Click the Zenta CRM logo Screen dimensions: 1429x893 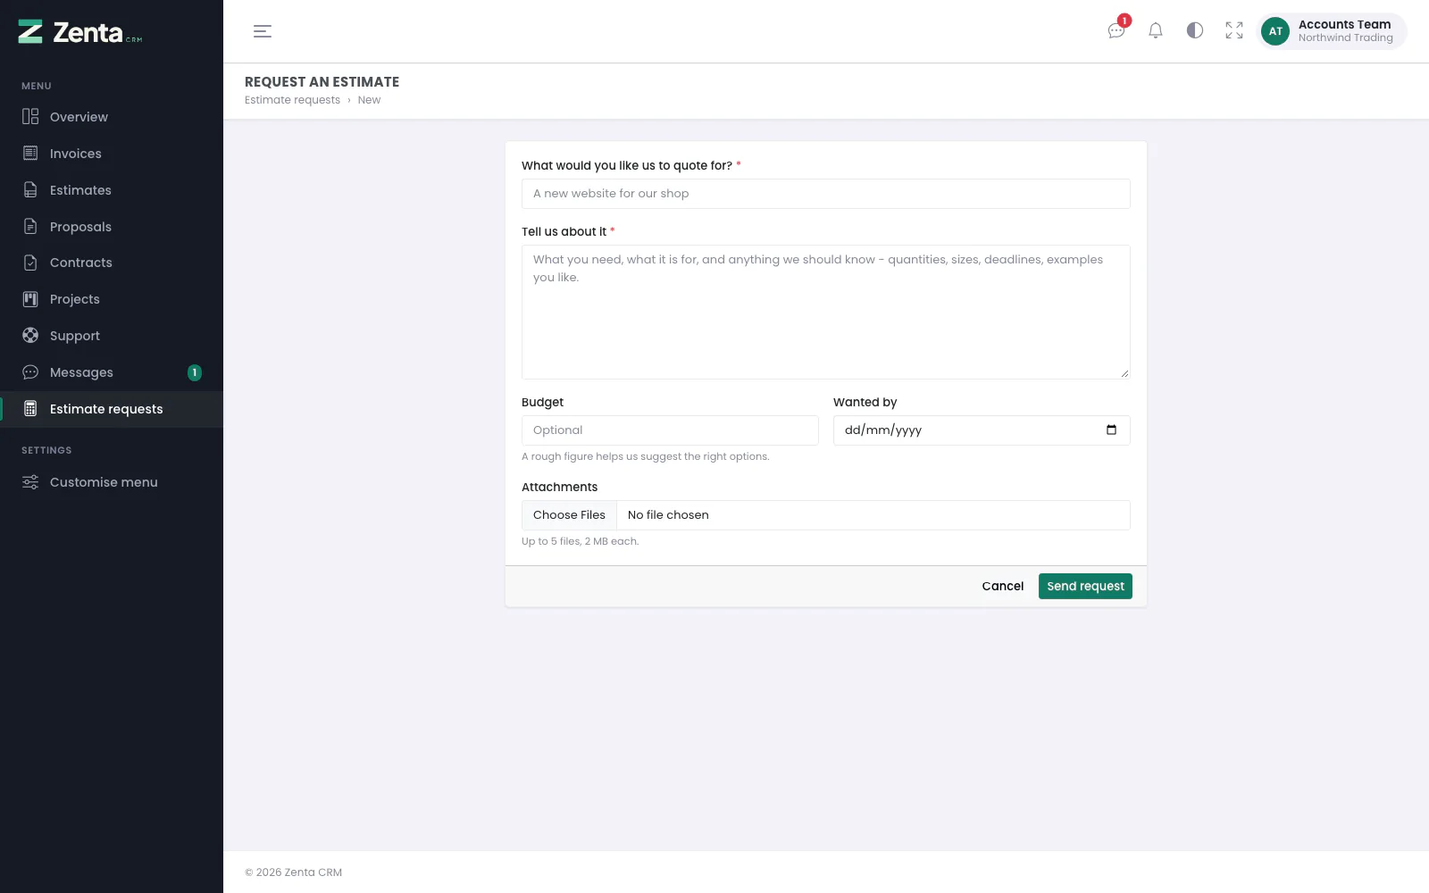(80, 32)
